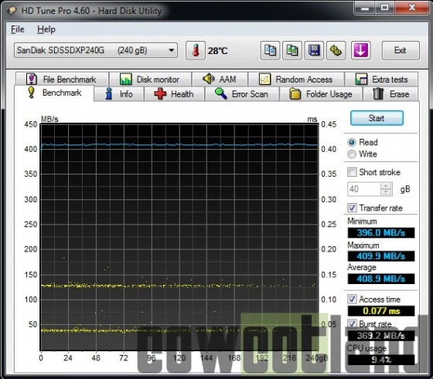Switch to the Random Access tab

click(x=296, y=80)
